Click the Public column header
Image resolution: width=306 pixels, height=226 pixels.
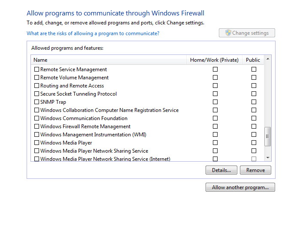pos(253,60)
